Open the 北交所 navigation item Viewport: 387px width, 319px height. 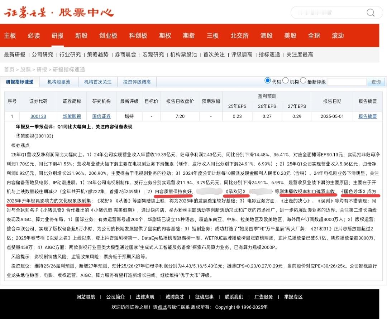click(x=239, y=35)
